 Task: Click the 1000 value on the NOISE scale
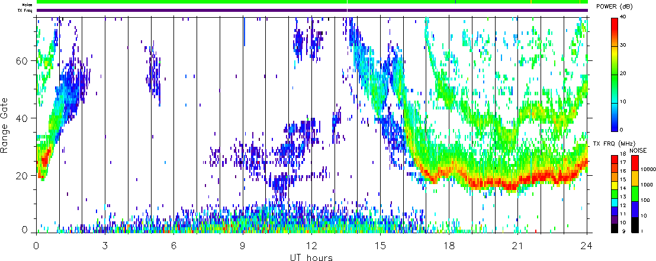(647, 185)
